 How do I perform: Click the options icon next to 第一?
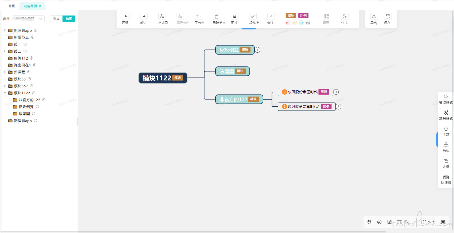coord(25,44)
